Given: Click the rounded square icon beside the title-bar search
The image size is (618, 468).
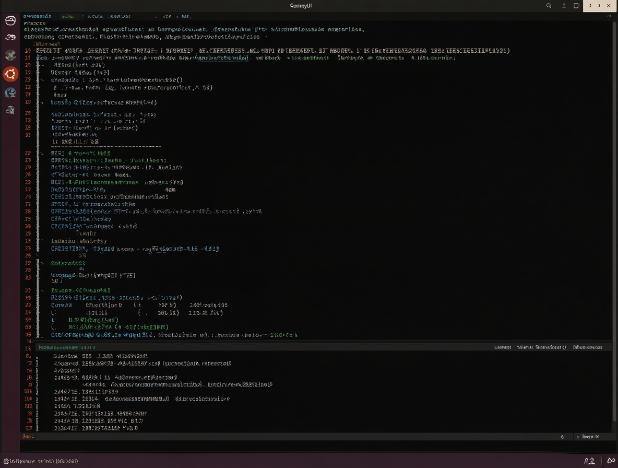Looking at the screenshot, I should coord(576,6).
